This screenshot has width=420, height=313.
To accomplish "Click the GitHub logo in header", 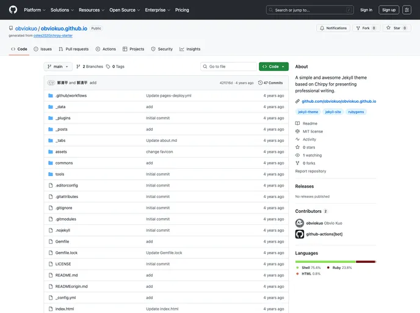I will (x=13, y=10).
